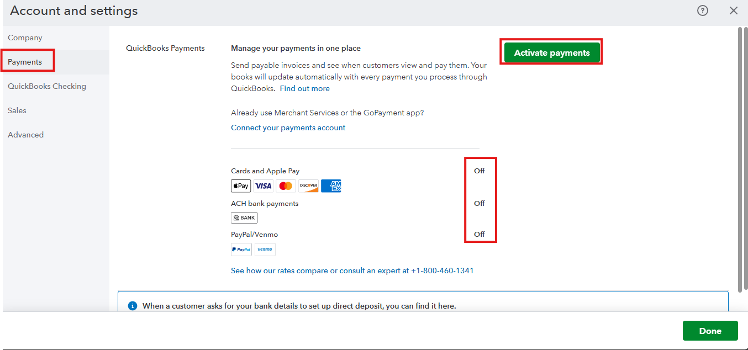Open the Find out more link
748x350 pixels.
[304, 88]
